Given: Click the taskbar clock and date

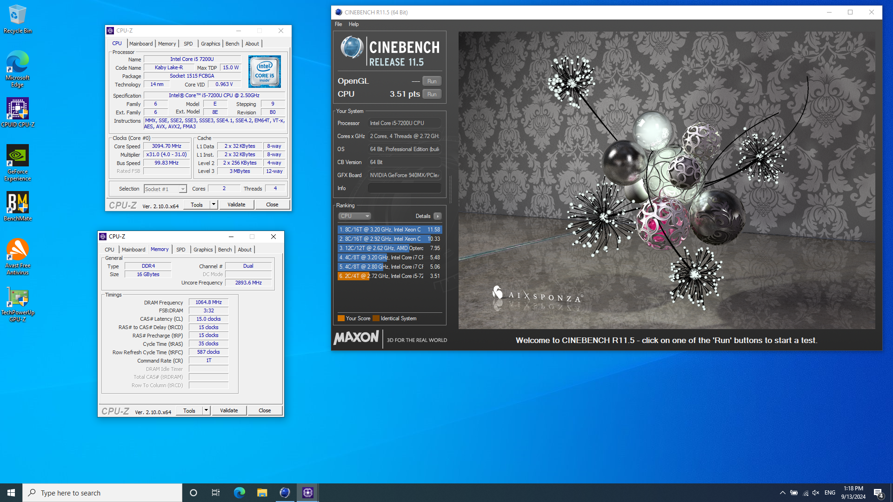Looking at the screenshot, I should (853, 493).
